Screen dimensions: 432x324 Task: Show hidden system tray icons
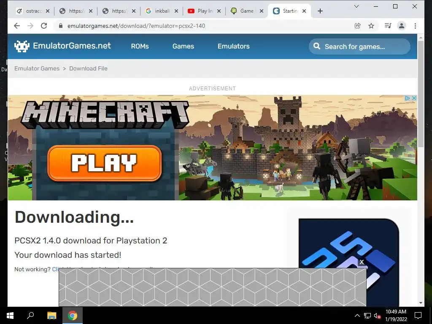click(357, 316)
